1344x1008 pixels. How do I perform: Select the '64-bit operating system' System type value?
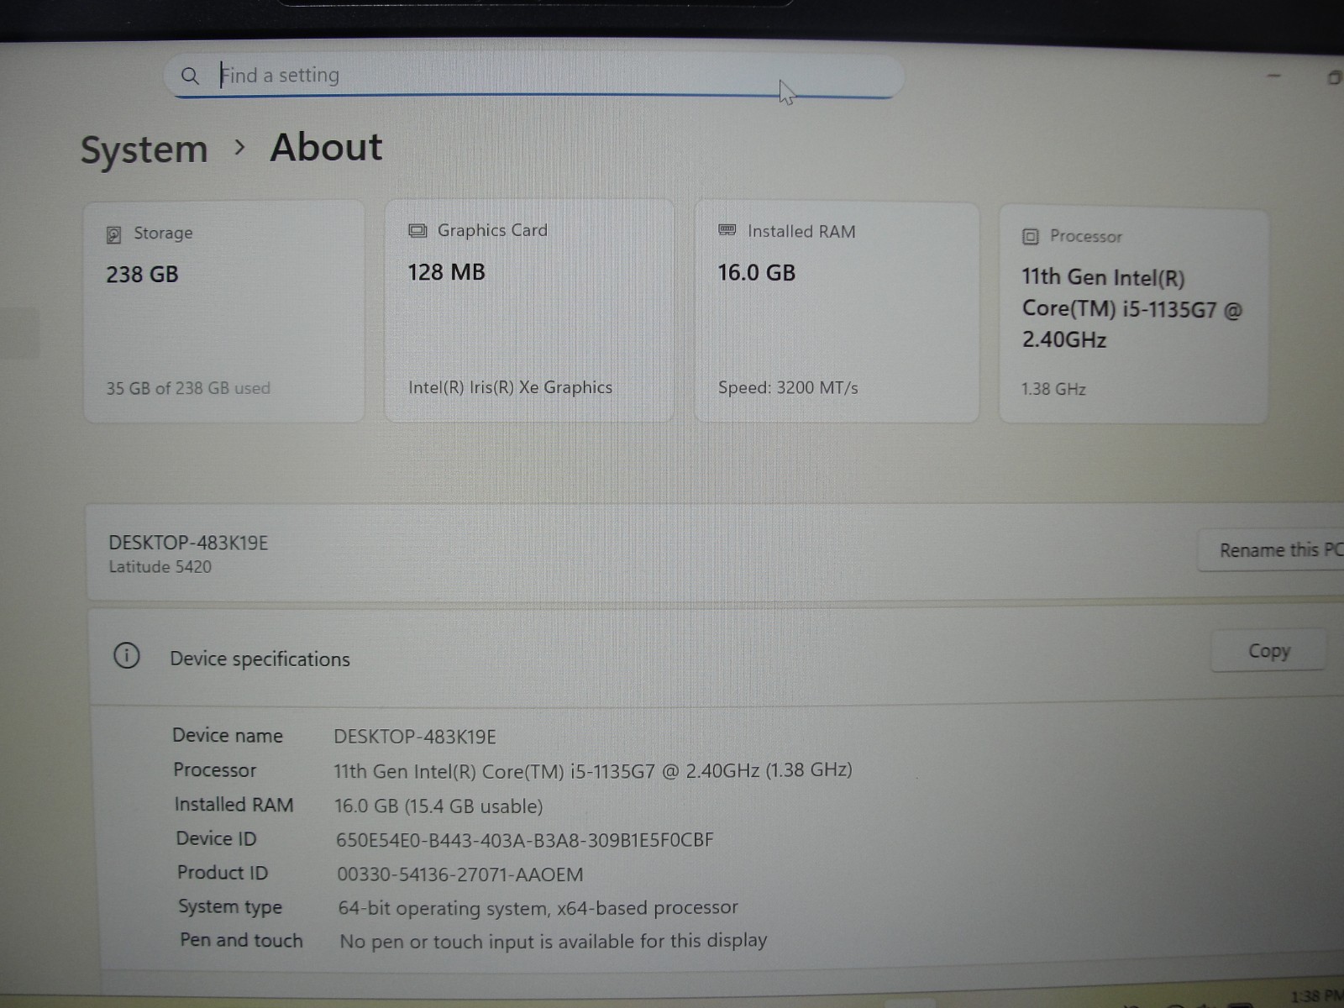(x=538, y=908)
